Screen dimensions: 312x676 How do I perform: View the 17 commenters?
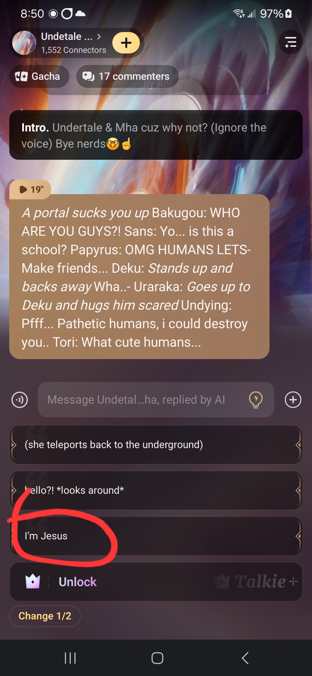pos(127,76)
